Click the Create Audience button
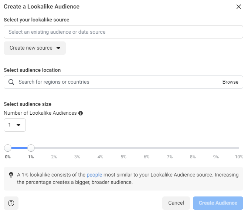 218,203
